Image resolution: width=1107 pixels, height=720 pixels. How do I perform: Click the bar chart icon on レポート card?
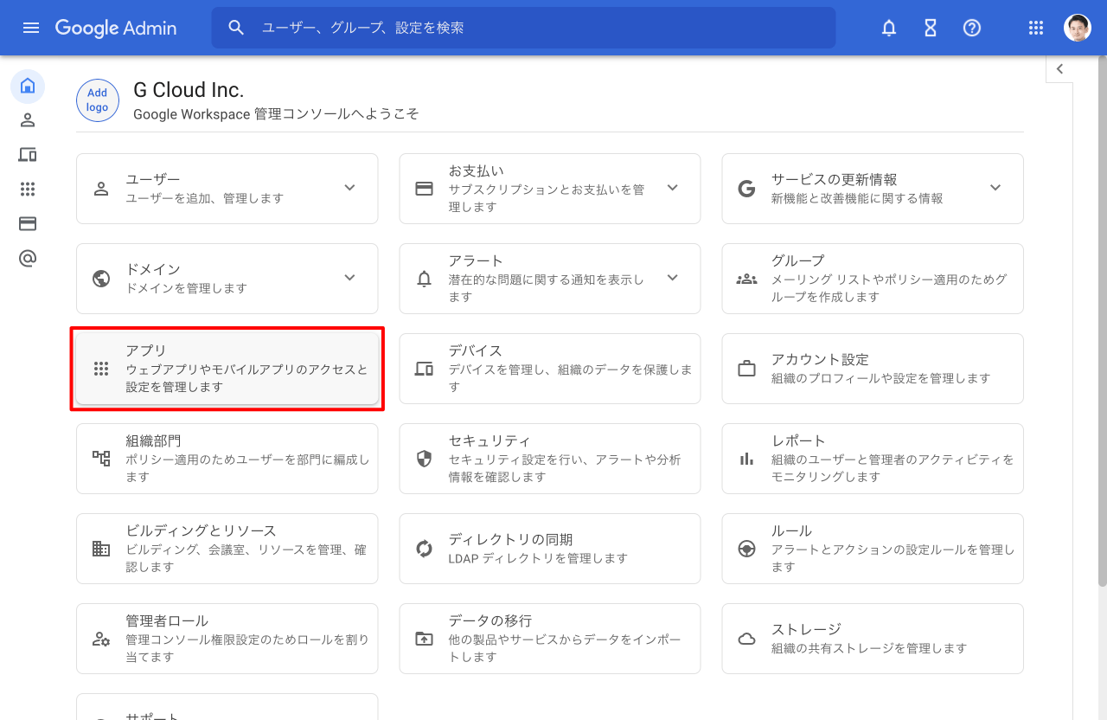point(746,459)
